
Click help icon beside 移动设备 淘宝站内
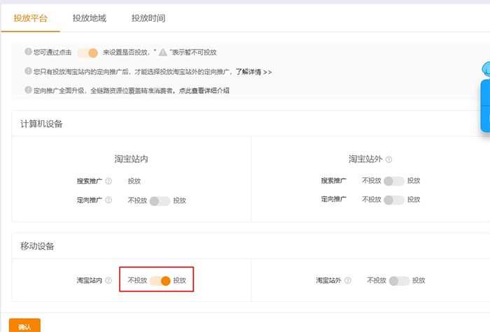(x=108, y=281)
